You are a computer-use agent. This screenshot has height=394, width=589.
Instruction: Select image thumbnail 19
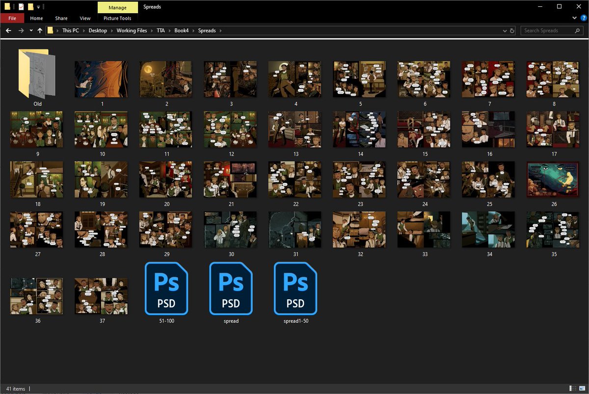point(101,180)
